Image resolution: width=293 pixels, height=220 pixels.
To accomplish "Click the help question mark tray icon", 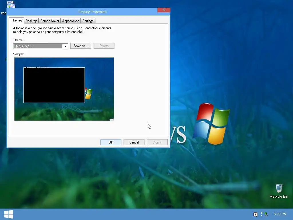I will pos(255,214).
